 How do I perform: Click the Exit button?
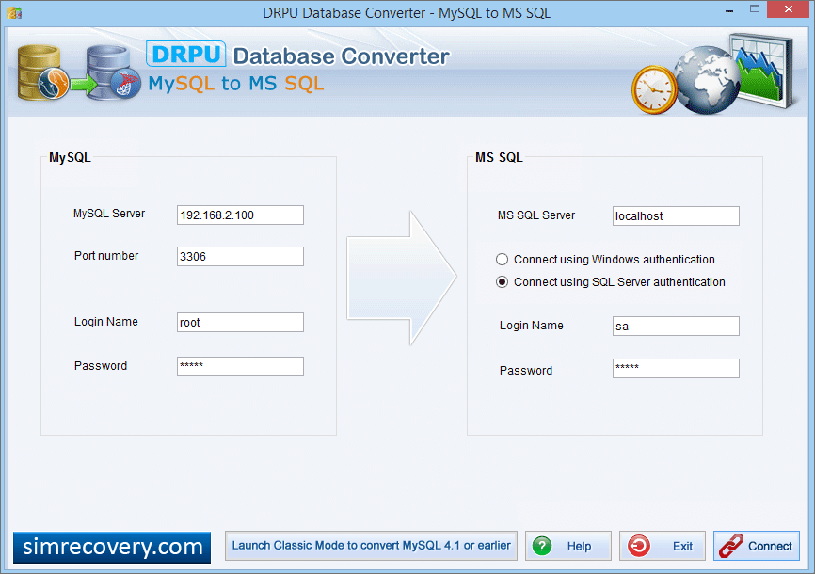[663, 546]
